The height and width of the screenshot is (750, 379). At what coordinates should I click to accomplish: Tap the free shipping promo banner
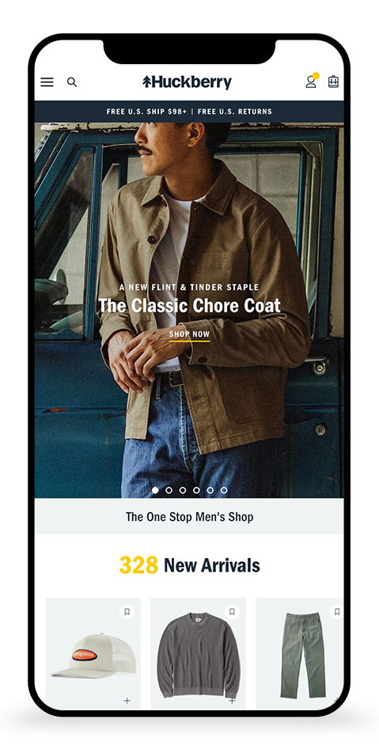(x=189, y=112)
